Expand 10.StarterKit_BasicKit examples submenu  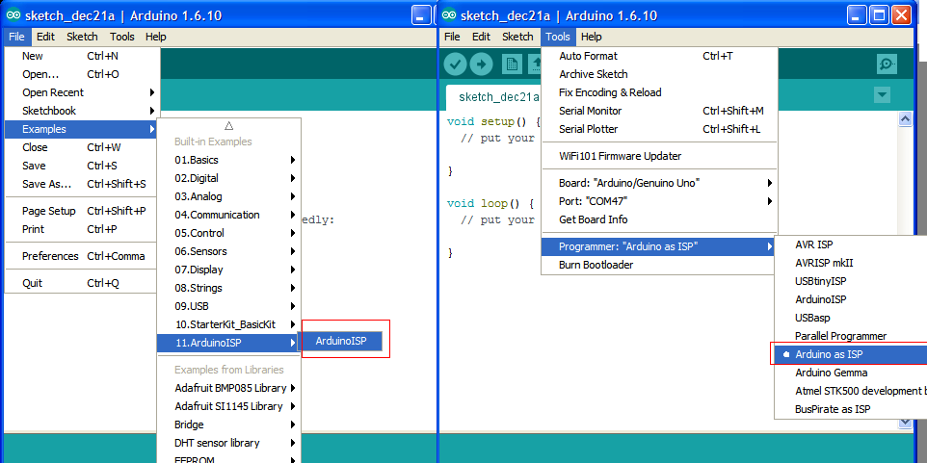coord(228,324)
